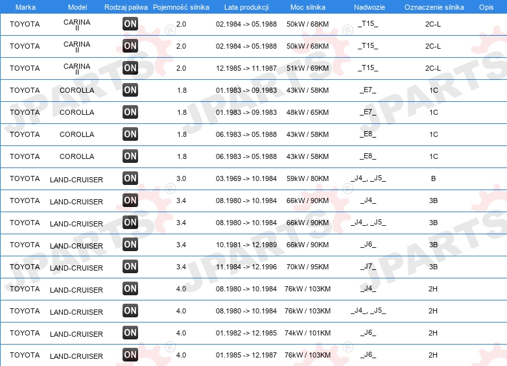Screen dimensions: 507x366
Task: Click the Pojemność silnika column header
Action: click(x=181, y=7)
